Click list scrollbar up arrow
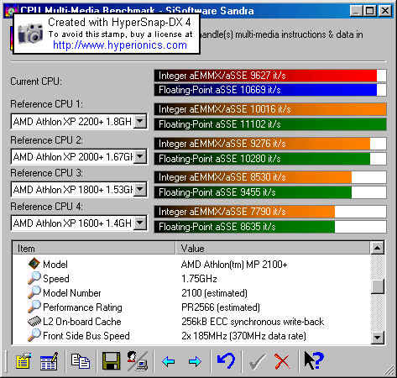The height and width of the screenshot is (378, 397). [x=377, y=248]
